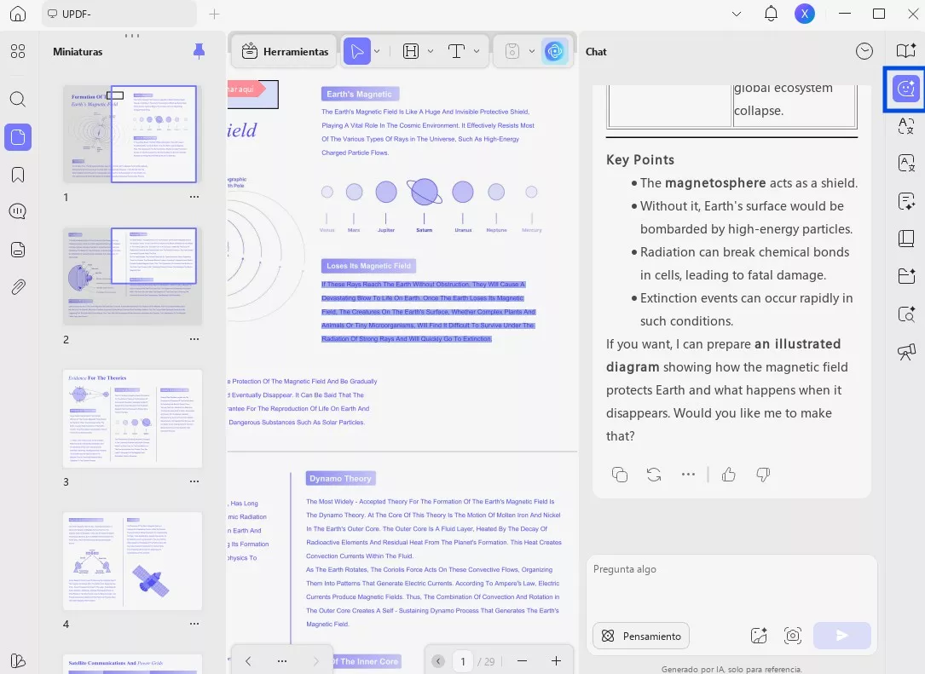Go to previous page circle button
The image size is (925, 674).
pos(437,661)
